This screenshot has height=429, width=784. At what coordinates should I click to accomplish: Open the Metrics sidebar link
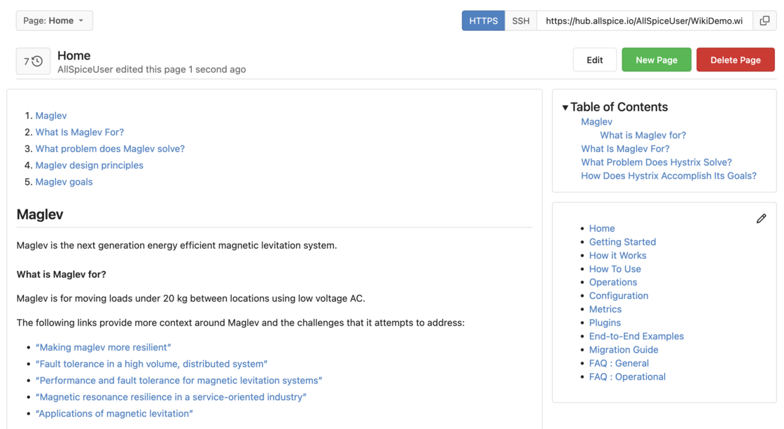(605, 309)
